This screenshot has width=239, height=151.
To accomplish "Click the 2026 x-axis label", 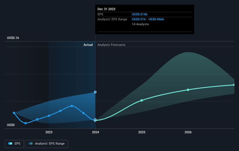I will (x=188, y=132).
